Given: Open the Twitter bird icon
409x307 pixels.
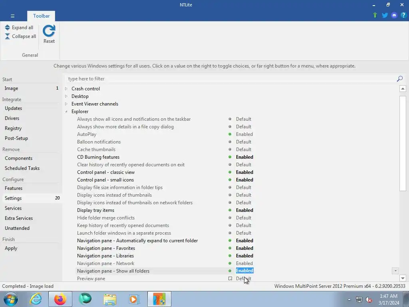Looking at the screenshot, I should pos(385,15).
